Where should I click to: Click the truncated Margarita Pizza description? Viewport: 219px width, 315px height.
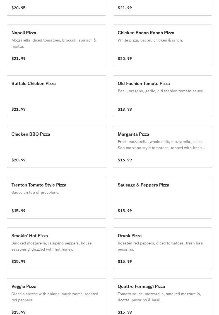161,145
